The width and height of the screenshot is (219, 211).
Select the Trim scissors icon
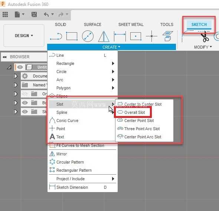205,37
